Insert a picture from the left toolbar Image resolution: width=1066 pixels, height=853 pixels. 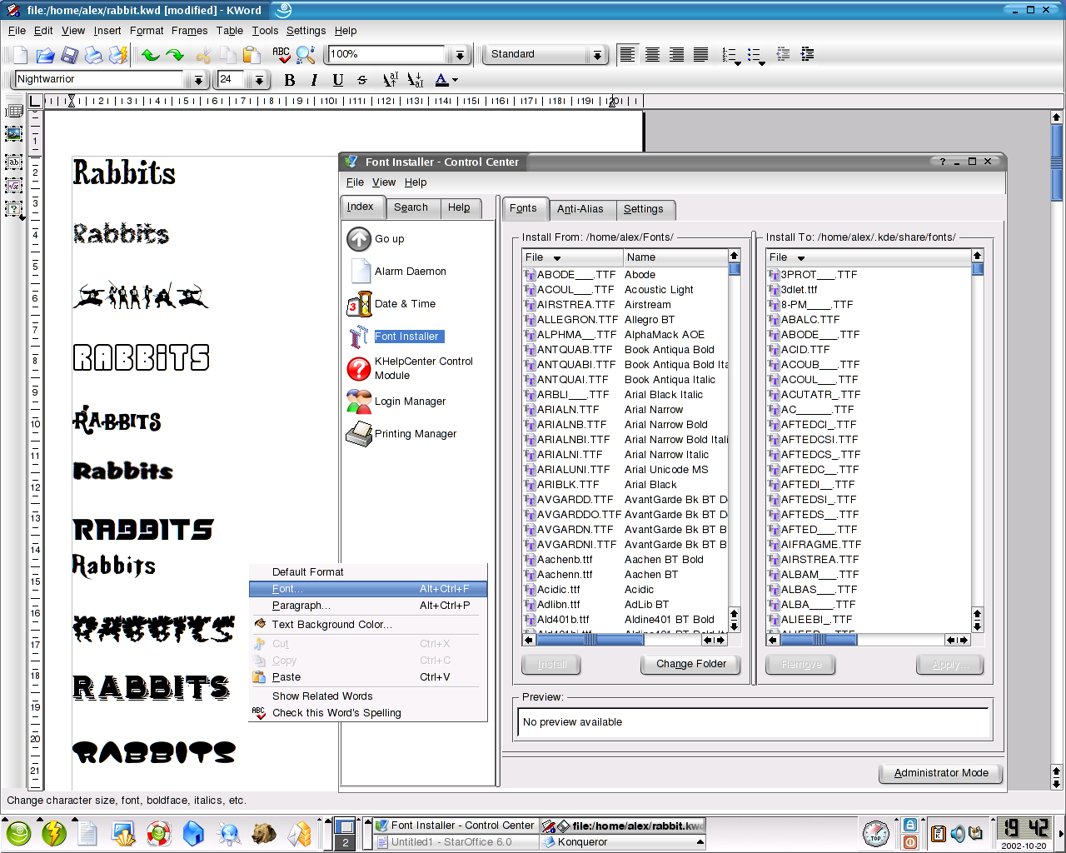[x=14, y=134]
